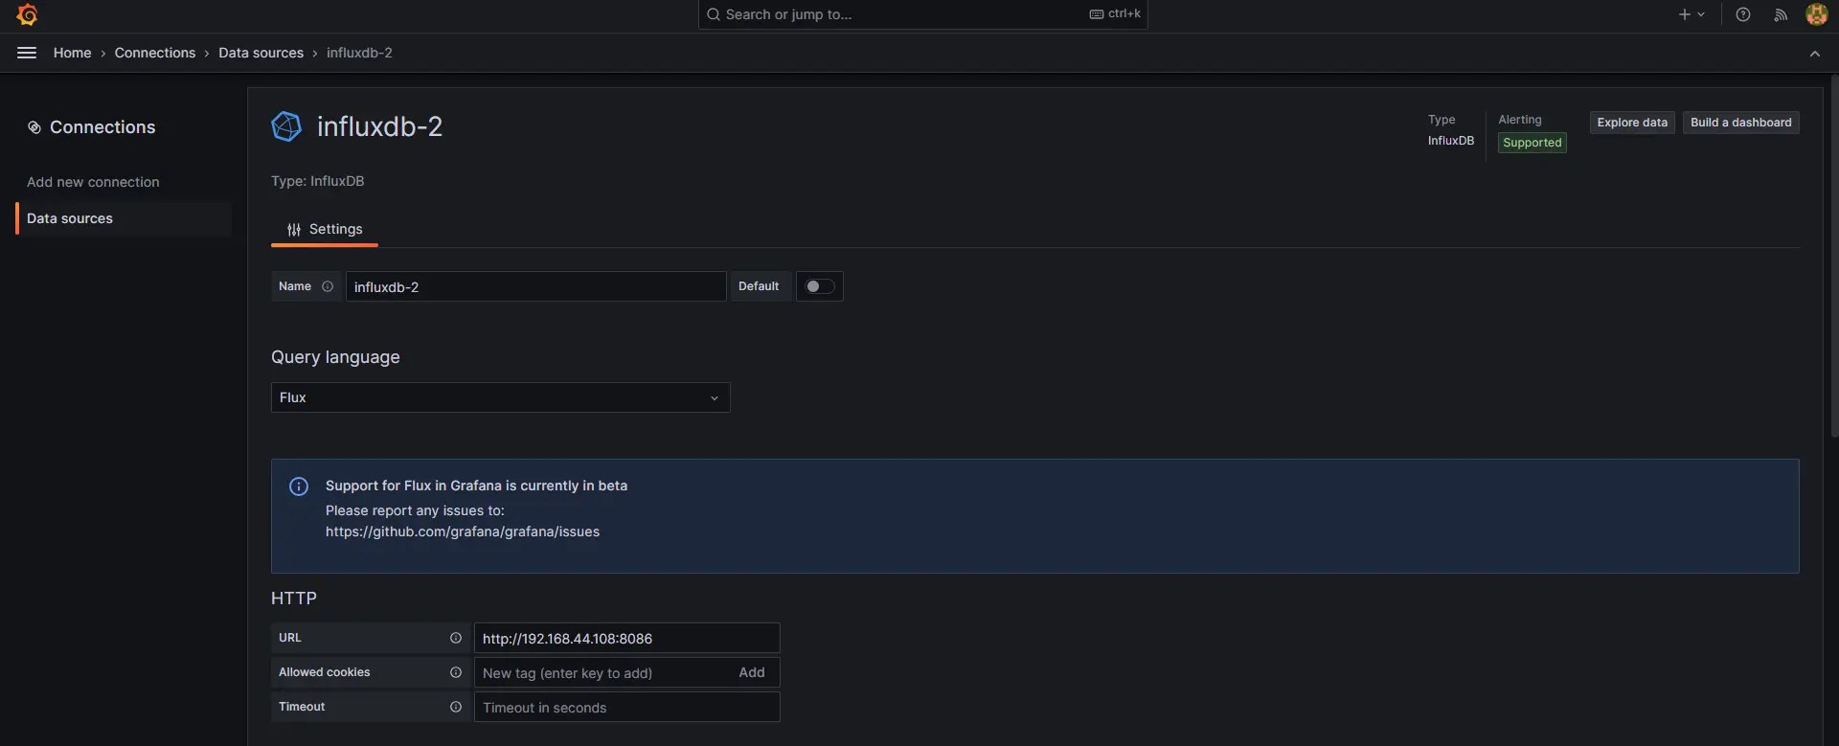
Task: Click the Name input field
Action: (x=535, y=286)
